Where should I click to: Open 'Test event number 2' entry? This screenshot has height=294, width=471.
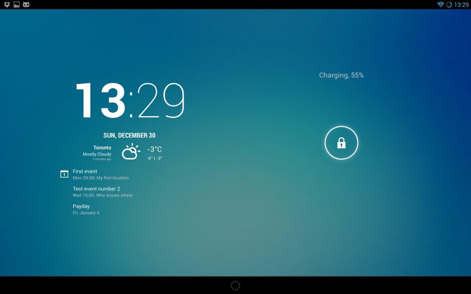click(96, 189)
